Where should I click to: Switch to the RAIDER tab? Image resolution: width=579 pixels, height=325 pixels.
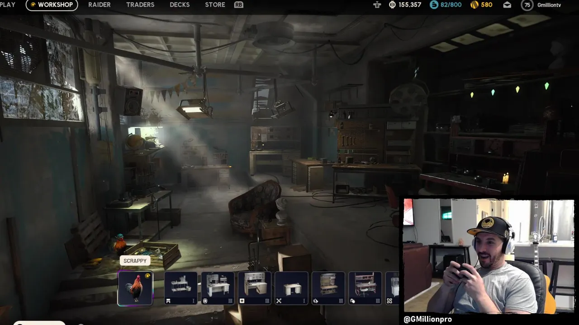(99, 5)
